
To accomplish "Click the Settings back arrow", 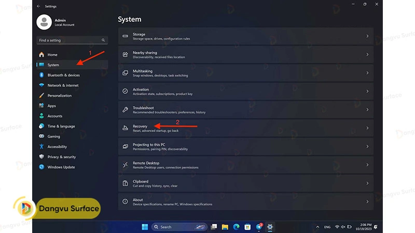I will pyautogui.click(x=38, y=6).
